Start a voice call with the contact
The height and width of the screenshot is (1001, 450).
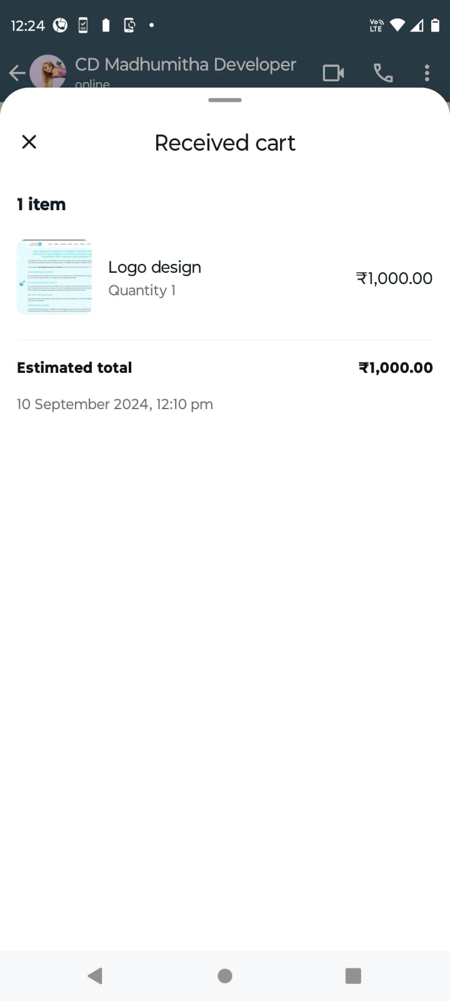383,73
